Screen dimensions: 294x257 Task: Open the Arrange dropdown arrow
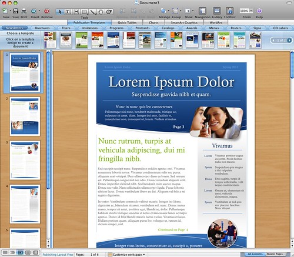point(169,11)
